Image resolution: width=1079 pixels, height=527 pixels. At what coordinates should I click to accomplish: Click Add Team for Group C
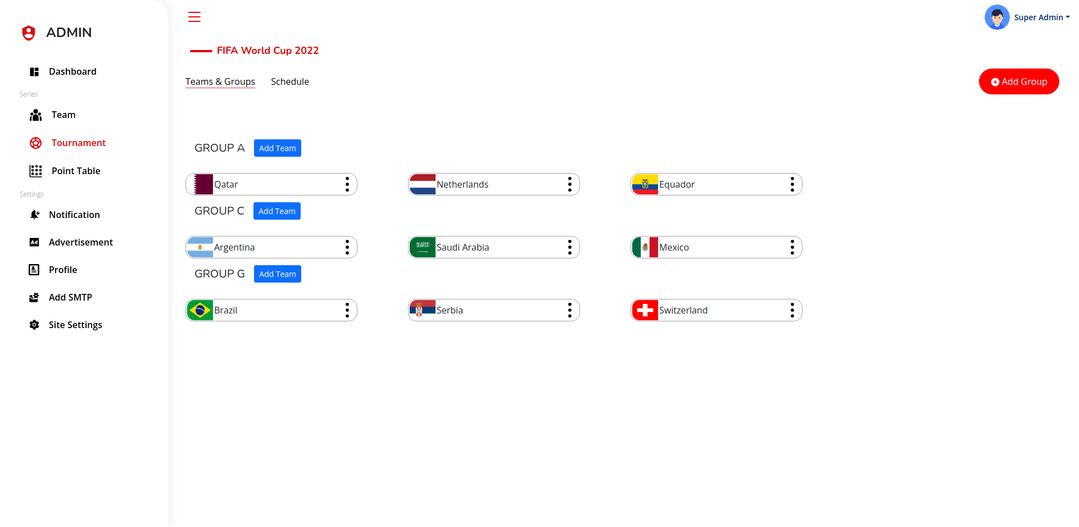coord(277,211)
